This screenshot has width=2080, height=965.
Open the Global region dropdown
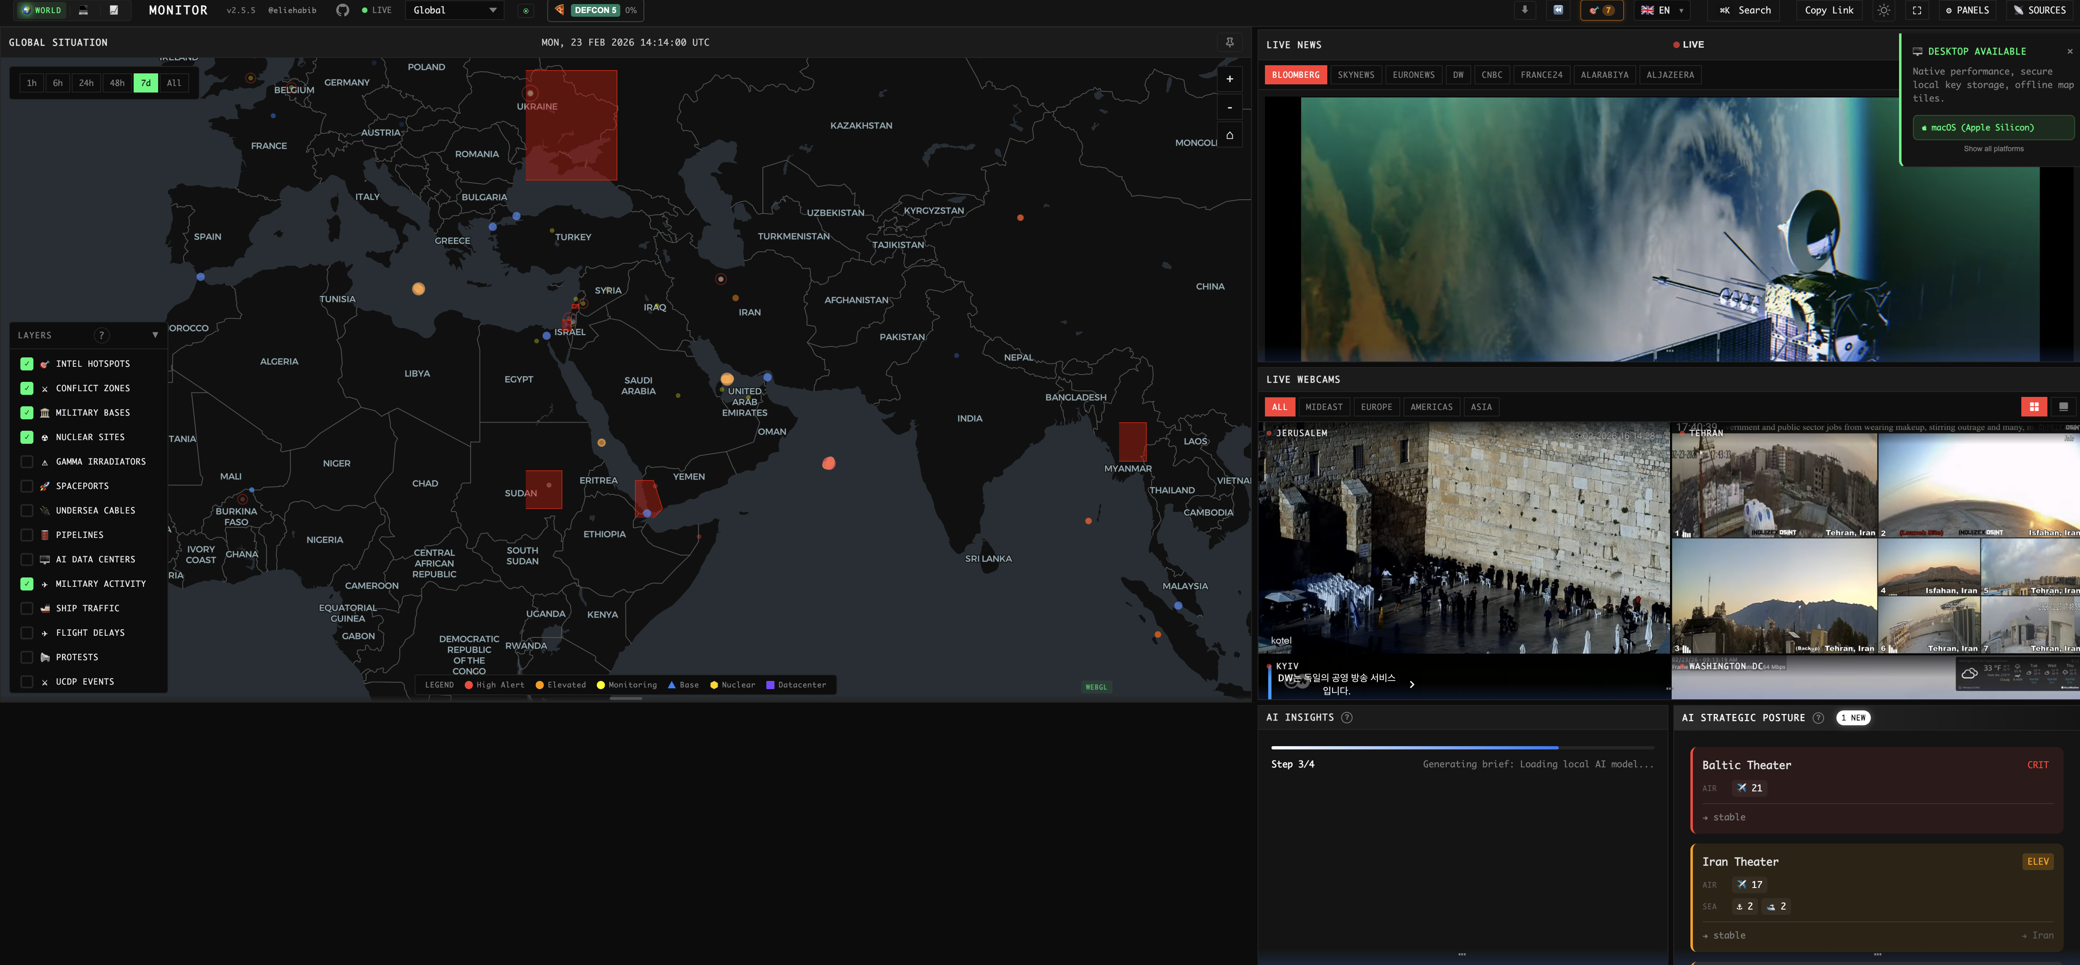(455, 11)
